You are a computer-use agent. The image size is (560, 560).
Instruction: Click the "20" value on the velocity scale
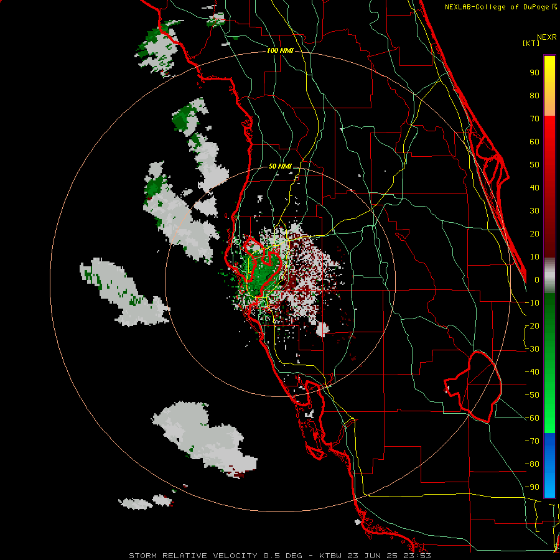(534, 234)
